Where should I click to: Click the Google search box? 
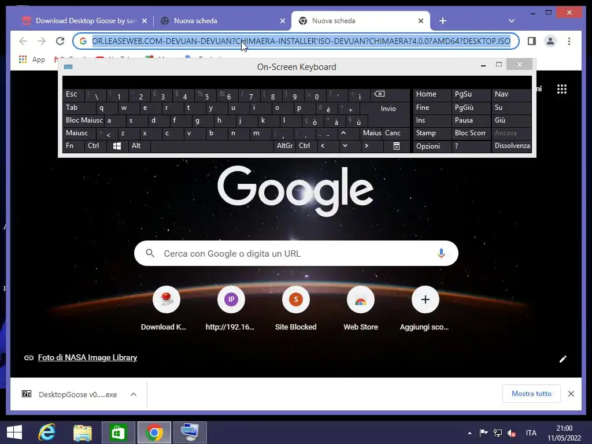pos(296,253)
